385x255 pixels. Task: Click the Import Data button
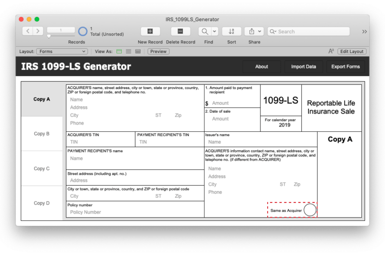[304, 66]
